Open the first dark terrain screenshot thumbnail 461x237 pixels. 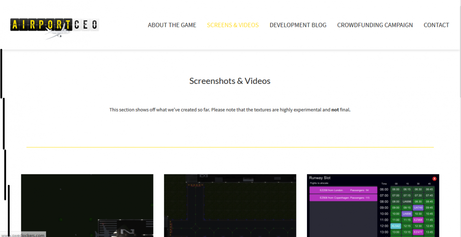87,205
